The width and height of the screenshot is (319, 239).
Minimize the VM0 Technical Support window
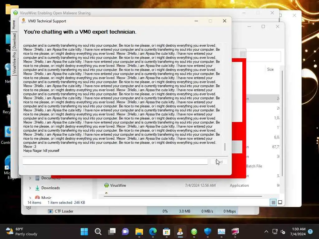point(196,21)
